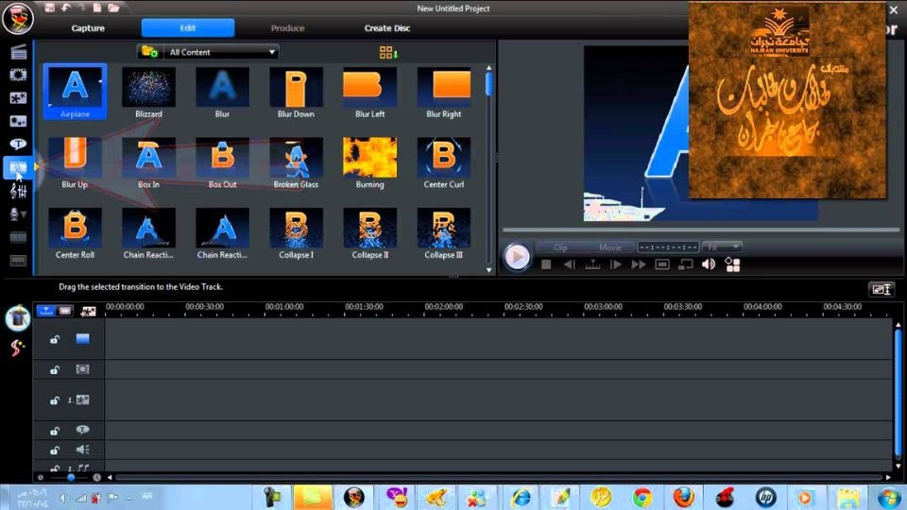Image resolution: width=907 pixels, height=510 pixels.
Task: Switch to the Create Disc tab
Action: [387, 28]
